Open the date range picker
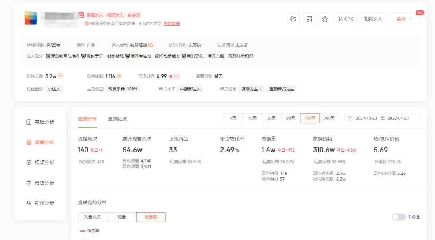The image size is (435, 240). pyautogui.click(x=382, y=118)
